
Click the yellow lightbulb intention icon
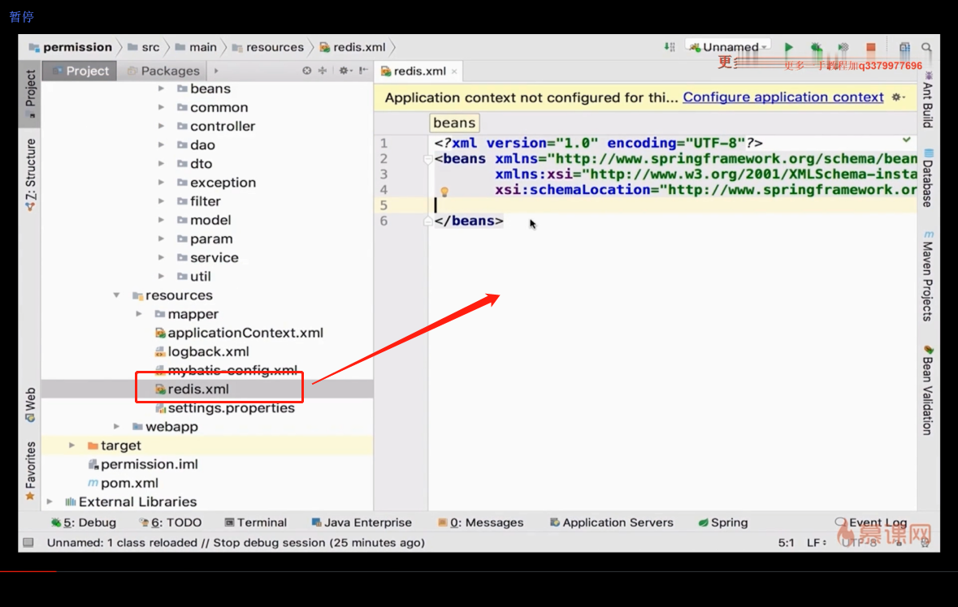click(444, 192)
